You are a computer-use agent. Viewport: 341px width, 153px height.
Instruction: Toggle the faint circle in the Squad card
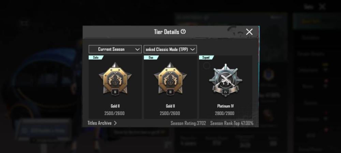pos(206,66)
